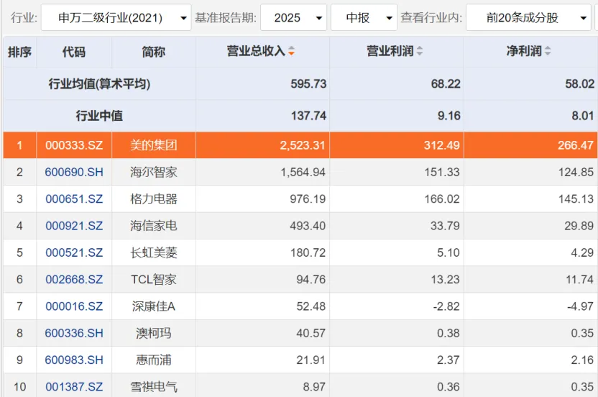The height and width of the screenshot is (397, 598).
Task: Click stock code 600690.SH
Action: pyautogui.click(x=74, y=172)
